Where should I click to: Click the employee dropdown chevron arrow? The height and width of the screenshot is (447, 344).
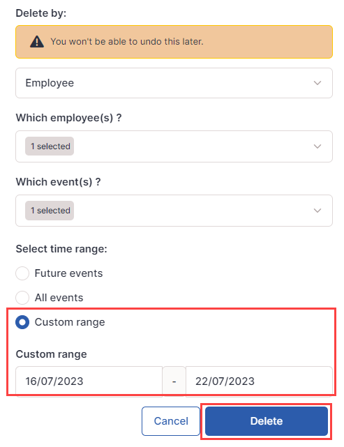point(317,146)
